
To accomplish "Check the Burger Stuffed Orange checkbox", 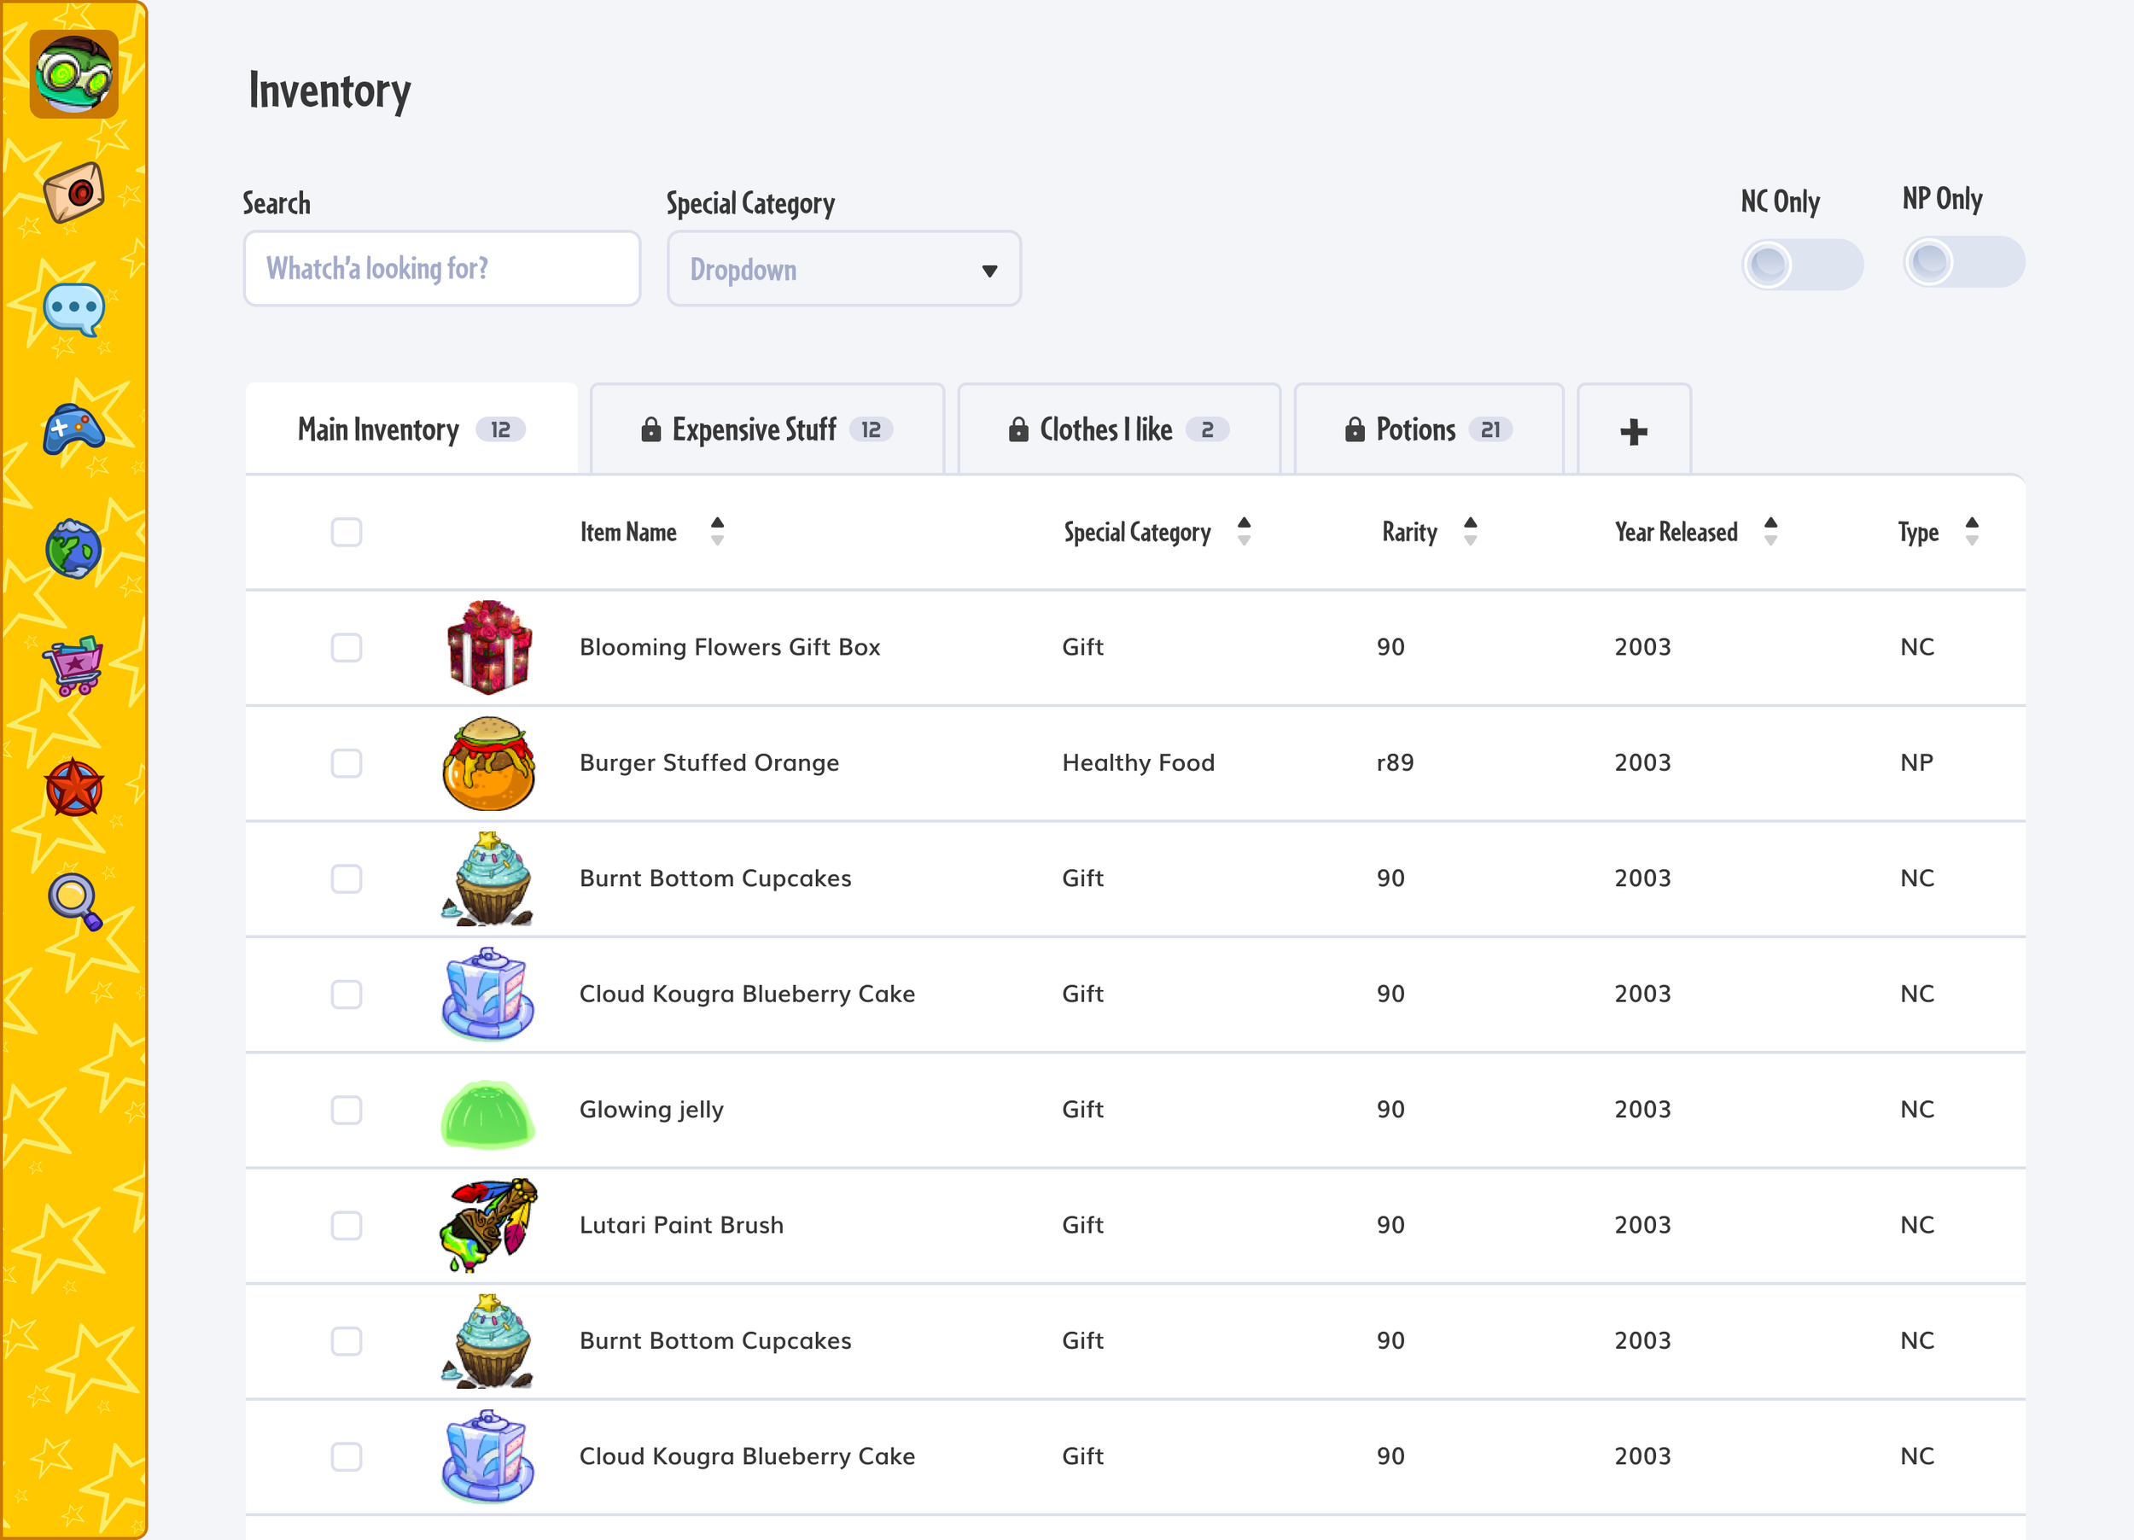I will click(x=347, y=763).
